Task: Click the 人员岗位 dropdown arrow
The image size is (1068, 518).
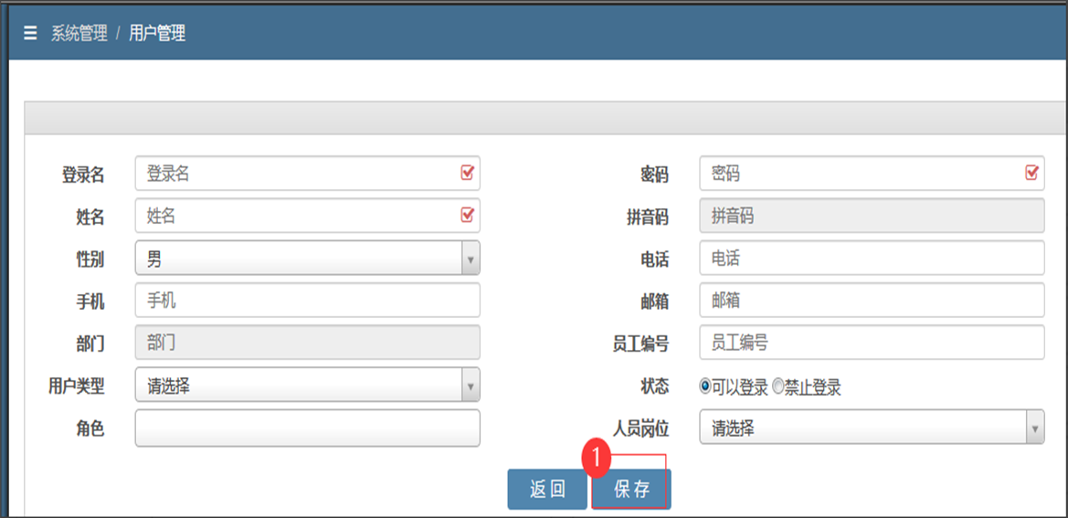Action: (1035, 428)
